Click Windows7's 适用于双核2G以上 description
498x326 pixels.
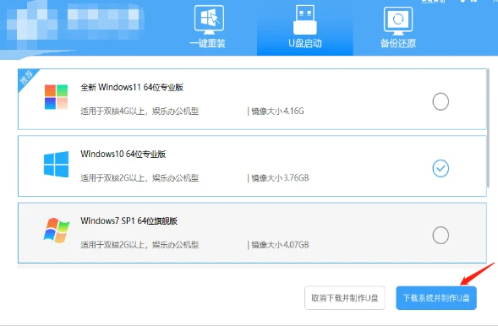(140, 245)
